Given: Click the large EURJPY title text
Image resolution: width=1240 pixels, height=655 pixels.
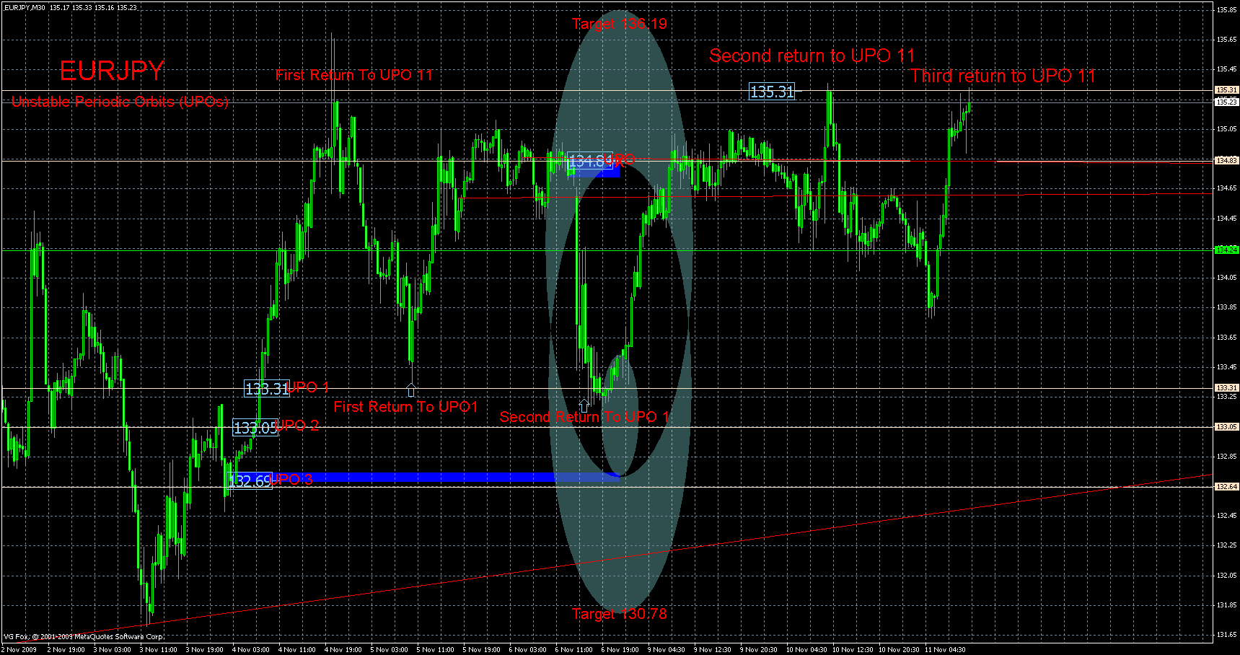Looking at the screenshot, I should (x=112, y=71).
